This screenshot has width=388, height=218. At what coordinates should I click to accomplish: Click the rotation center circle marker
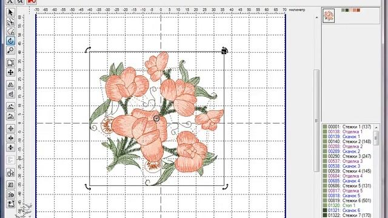[x=156, y=119]
